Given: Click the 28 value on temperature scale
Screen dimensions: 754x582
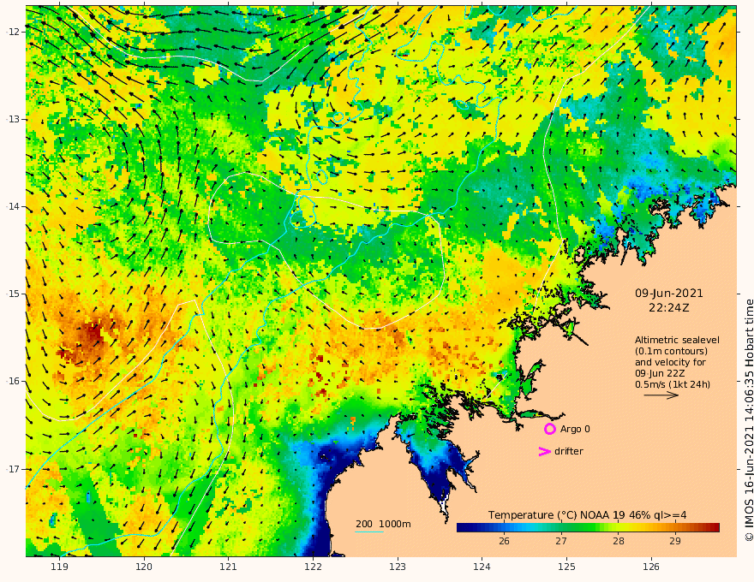Looking at the screenshot, I should coord(619,541).
